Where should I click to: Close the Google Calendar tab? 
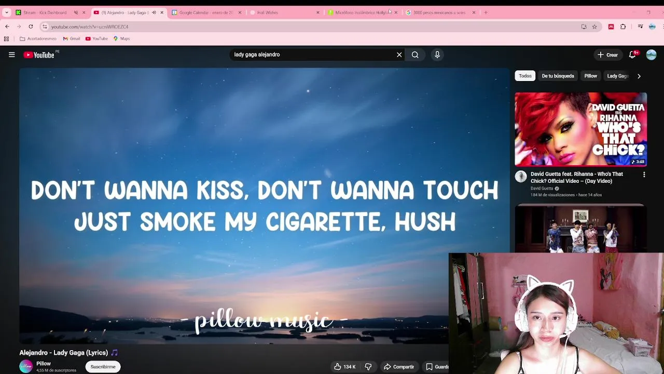coord(240,12)
